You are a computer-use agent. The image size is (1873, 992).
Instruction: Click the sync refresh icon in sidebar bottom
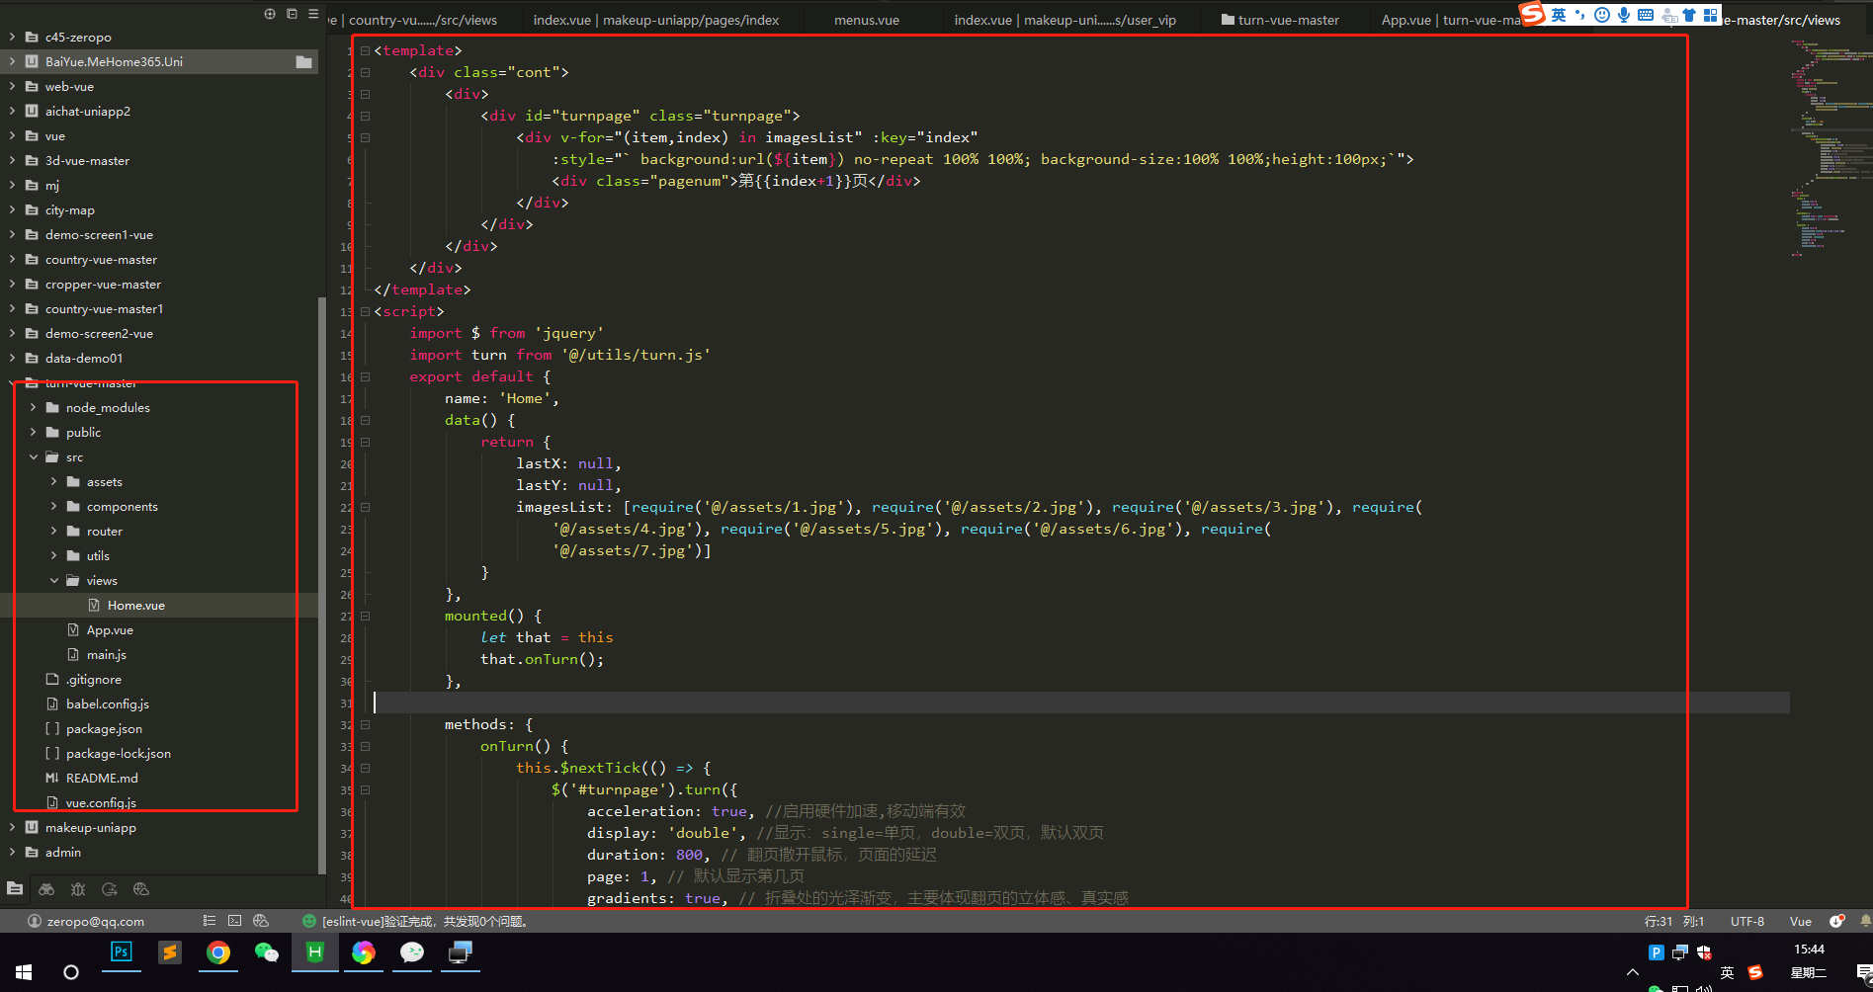pos(110,889)
